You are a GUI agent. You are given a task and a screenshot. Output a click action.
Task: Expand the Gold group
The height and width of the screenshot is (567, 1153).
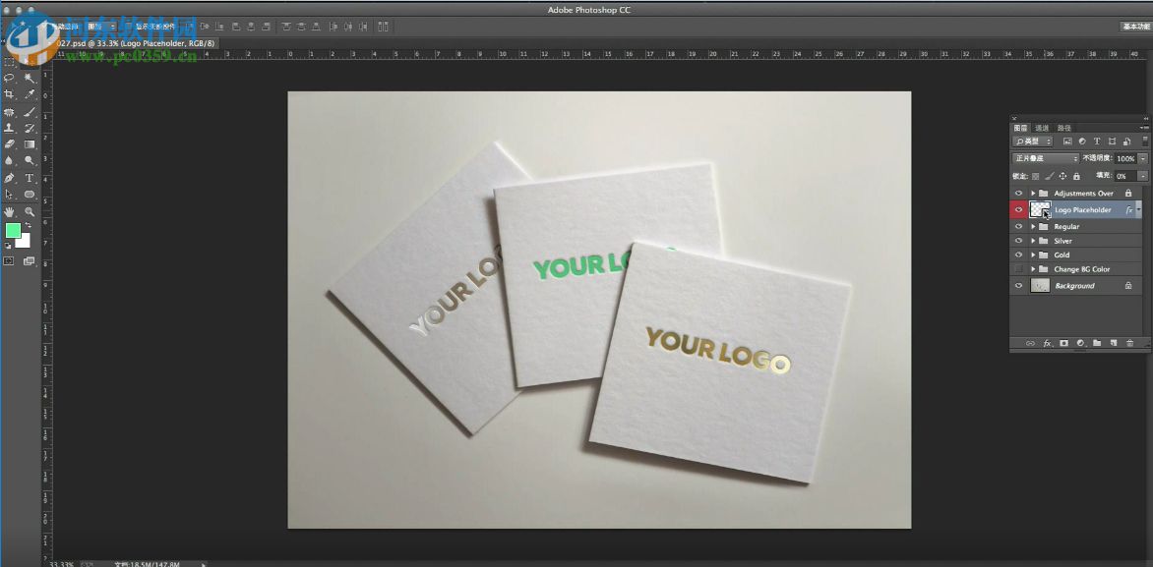coord(1033,255)
